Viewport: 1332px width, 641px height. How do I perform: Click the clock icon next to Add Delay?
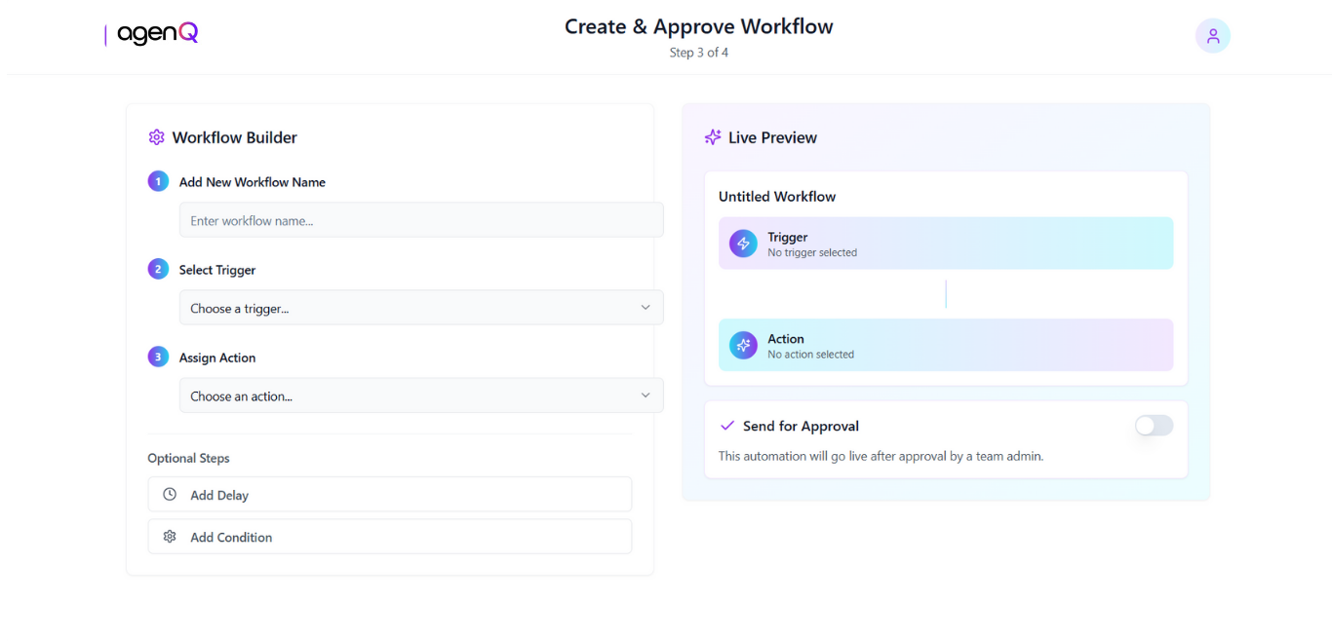click(x=170, y=494)
